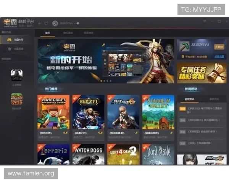Switch to the second tab next to 首页
Screen dimensions: 229x183
pos(68,33)
